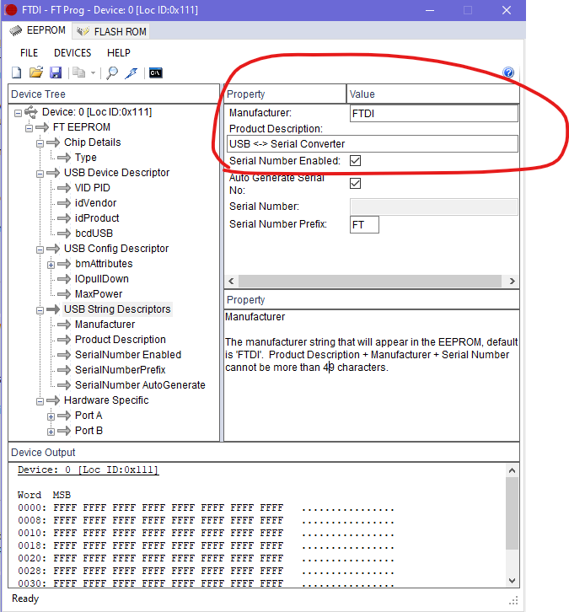Select the Product Description tree item
Screen dimensions: 569x612
[x=121, y=340]
